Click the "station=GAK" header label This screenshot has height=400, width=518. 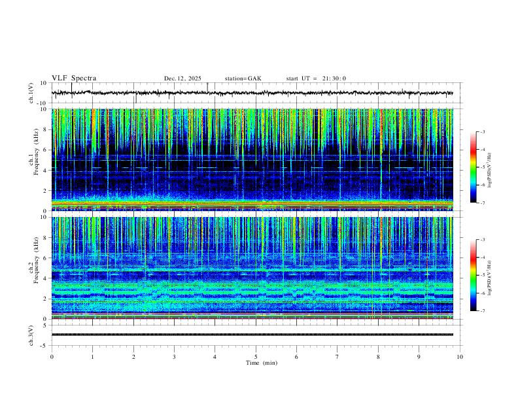click(243, 78)
